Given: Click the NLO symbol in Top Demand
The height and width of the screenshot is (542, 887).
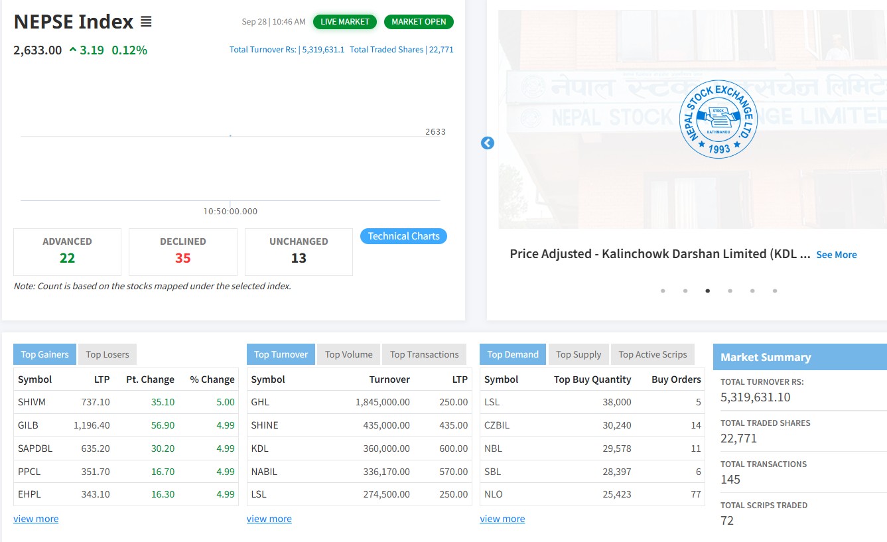Looking at the screenshot, I should pyautogui.click(x=494, y=495).
